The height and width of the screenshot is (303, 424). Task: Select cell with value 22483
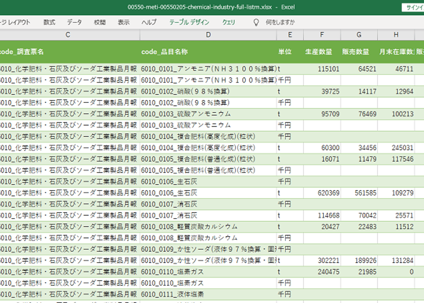(x=359, y=227)
